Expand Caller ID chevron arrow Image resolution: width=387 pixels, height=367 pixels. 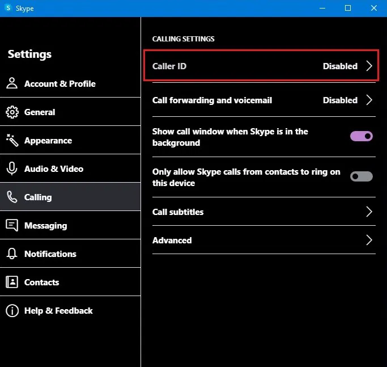(369, 66)
